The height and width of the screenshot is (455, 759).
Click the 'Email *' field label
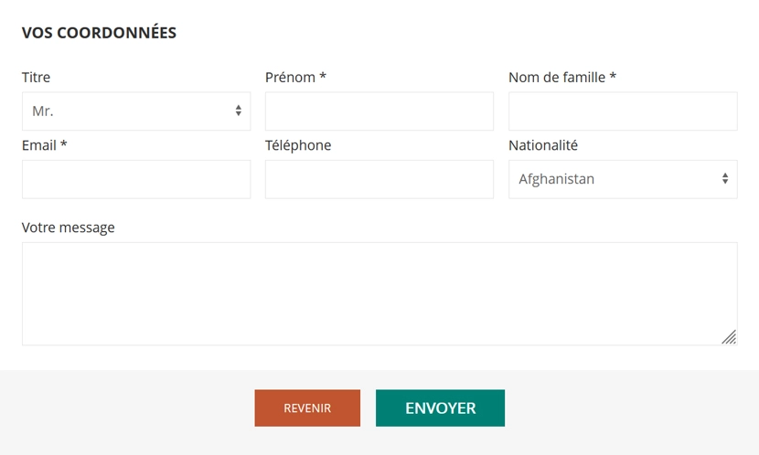[44, 145]
